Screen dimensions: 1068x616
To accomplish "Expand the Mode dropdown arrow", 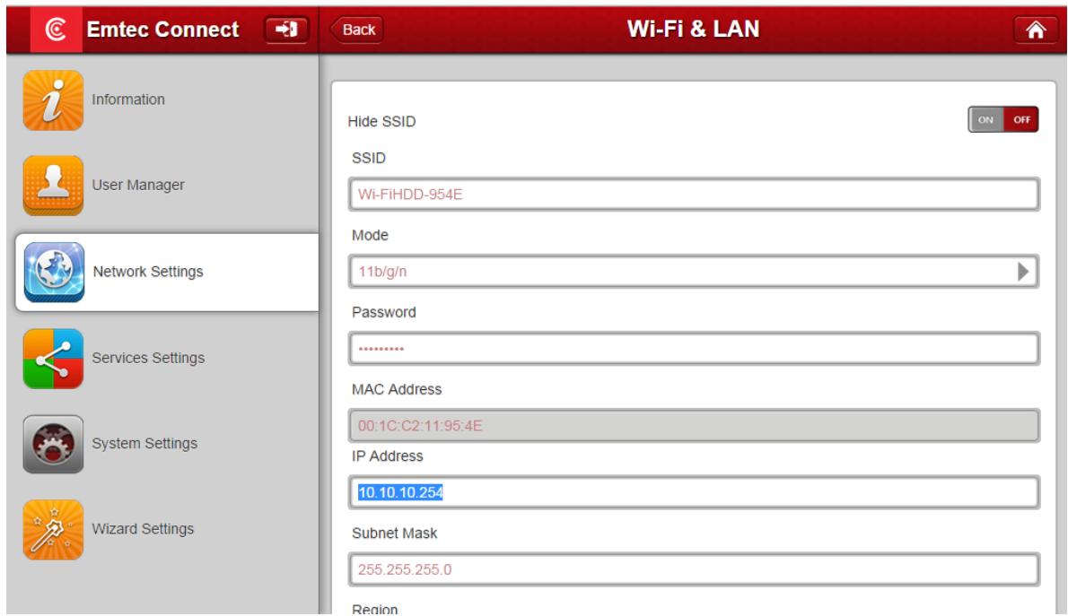I will click(x=1022, y=272).
